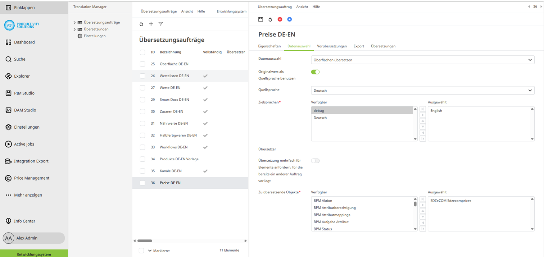The image size is (544, 257).
Task: Click the reload icon in the detail toolbar
Action: pyautogui.click(x=270, y=19)
